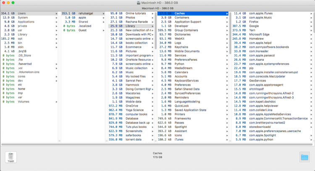Select the Library folder at 25.9 GB

tap(131, 26)
